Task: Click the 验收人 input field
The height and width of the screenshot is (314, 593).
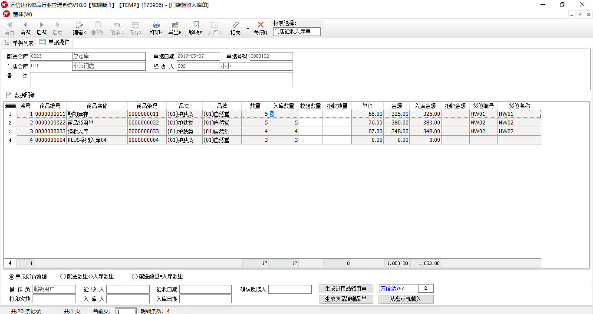Action: pos(128,289)
